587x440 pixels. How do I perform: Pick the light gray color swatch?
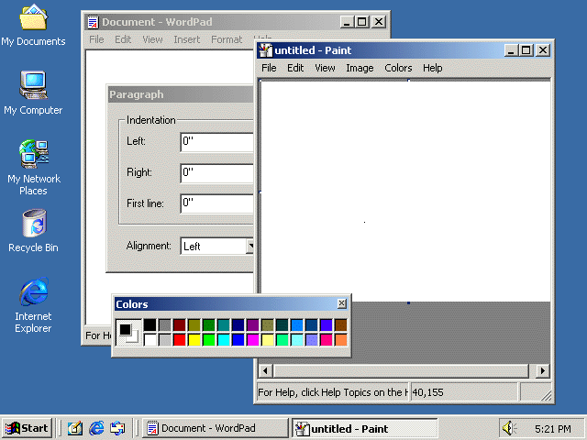tap(164, 340)
